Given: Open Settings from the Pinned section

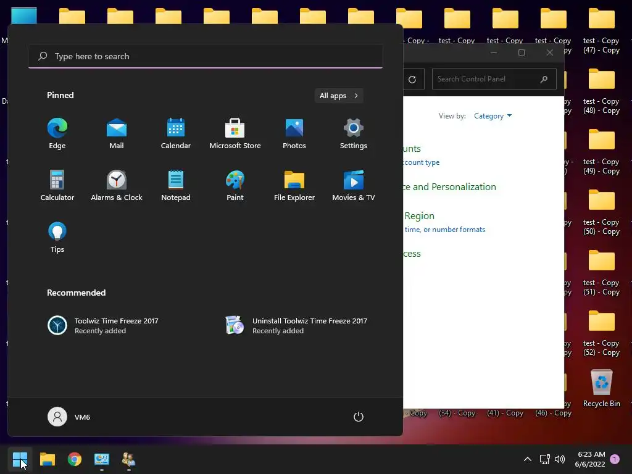Looking at the screenshot, I should click(354, 133).
